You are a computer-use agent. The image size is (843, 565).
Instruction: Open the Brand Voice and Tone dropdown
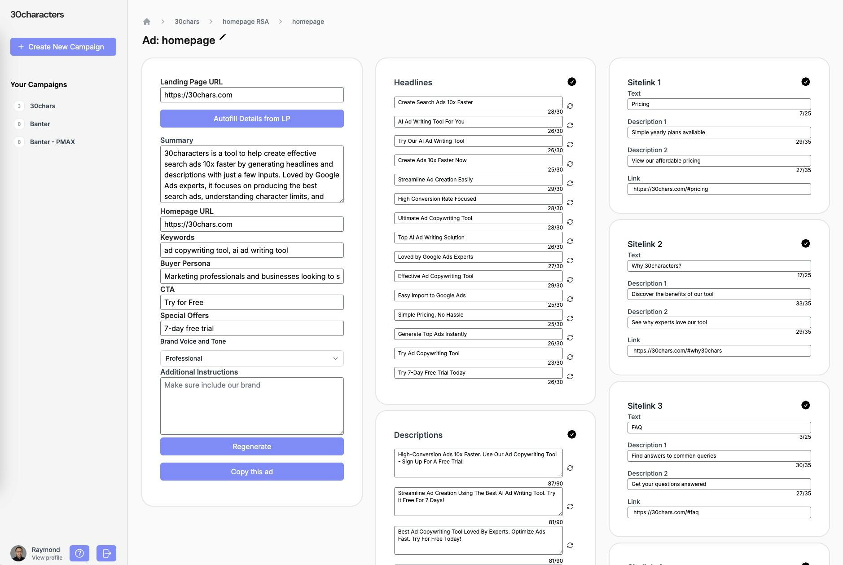tap(252, 358)
